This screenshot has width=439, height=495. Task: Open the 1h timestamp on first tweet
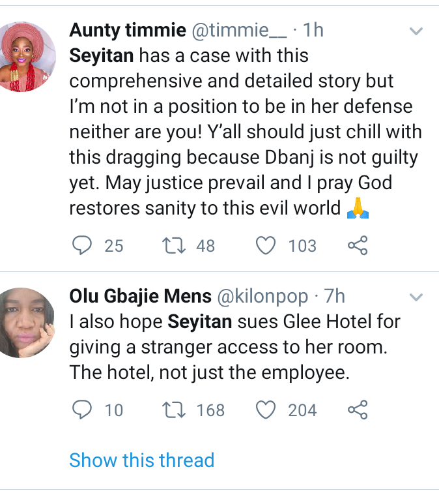313,30
